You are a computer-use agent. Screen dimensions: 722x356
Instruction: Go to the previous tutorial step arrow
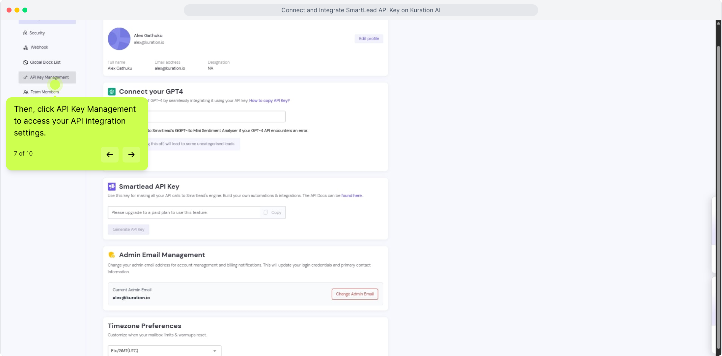point(110,155)
